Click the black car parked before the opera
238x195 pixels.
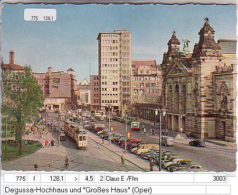point(197,143)
